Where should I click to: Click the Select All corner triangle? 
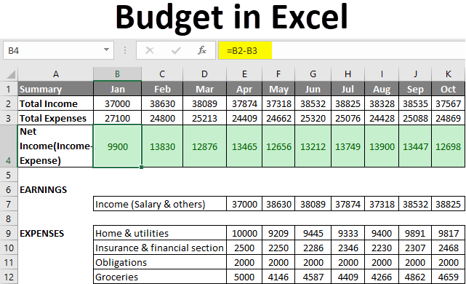11,74
